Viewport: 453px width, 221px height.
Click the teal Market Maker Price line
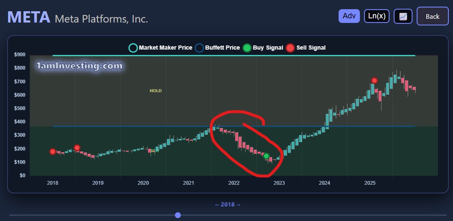pos(234,55)
